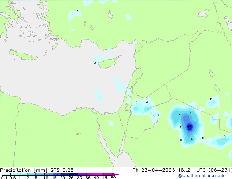Click the above-50 mm arrow tip of legend
The image size is (232, 179).
[x=116, y=174]
